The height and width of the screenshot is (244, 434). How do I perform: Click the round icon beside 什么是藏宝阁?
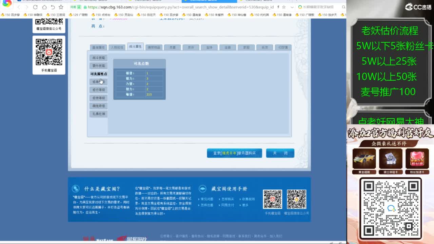click(x=76, y=189)
